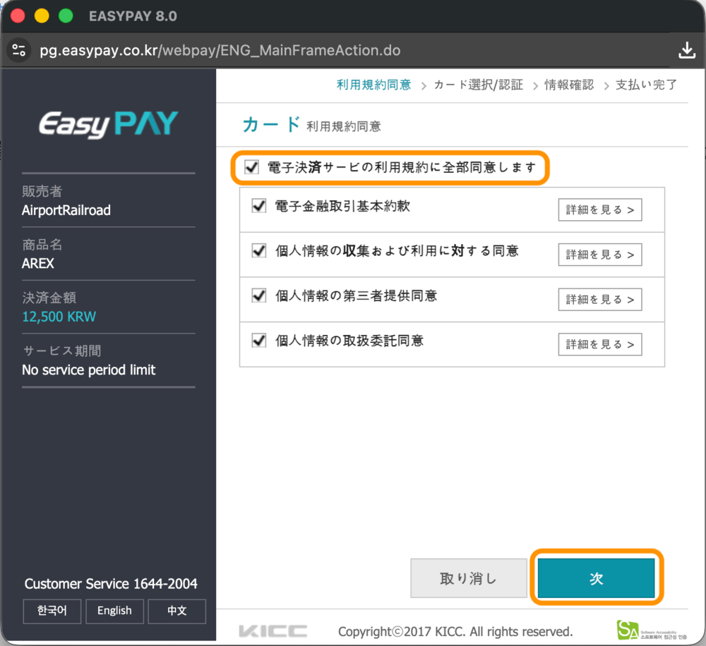Select the 支払い完了 step
Screen dimensions: 706x646
646,85
